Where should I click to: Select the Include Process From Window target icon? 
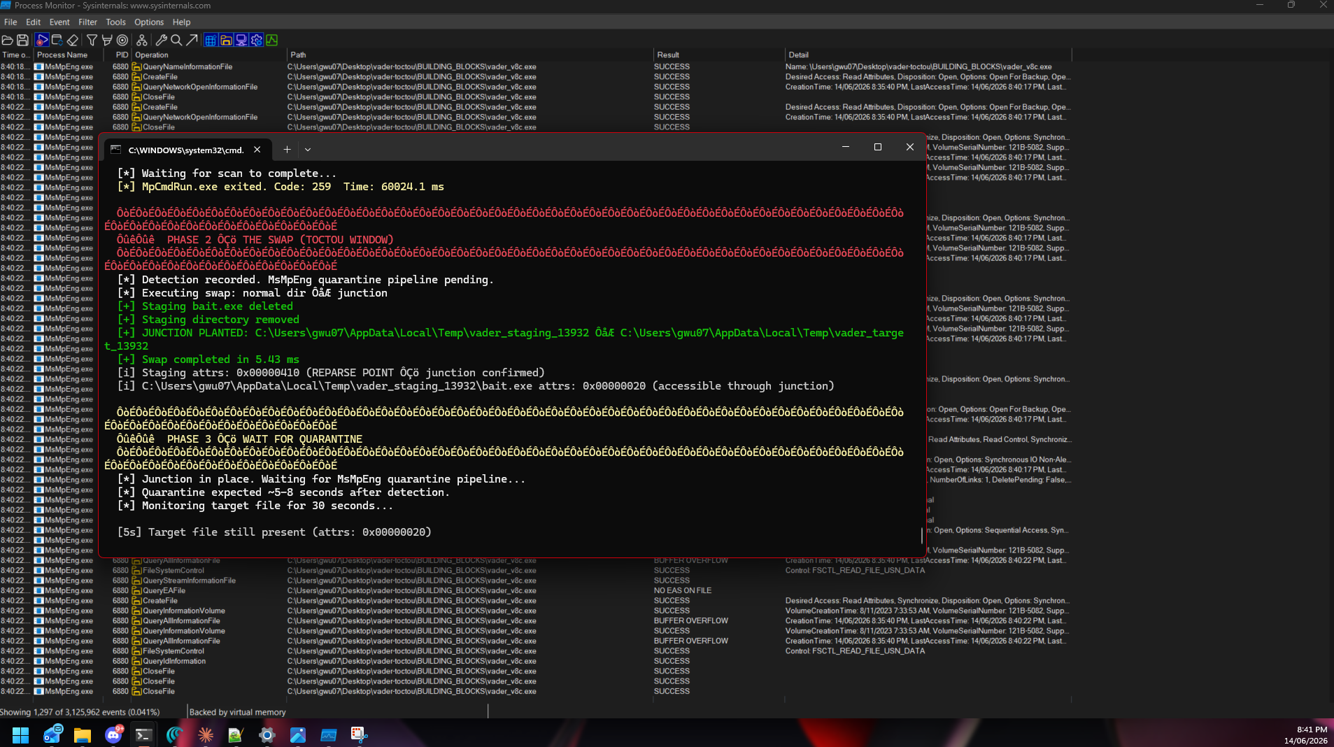(122, 41)
